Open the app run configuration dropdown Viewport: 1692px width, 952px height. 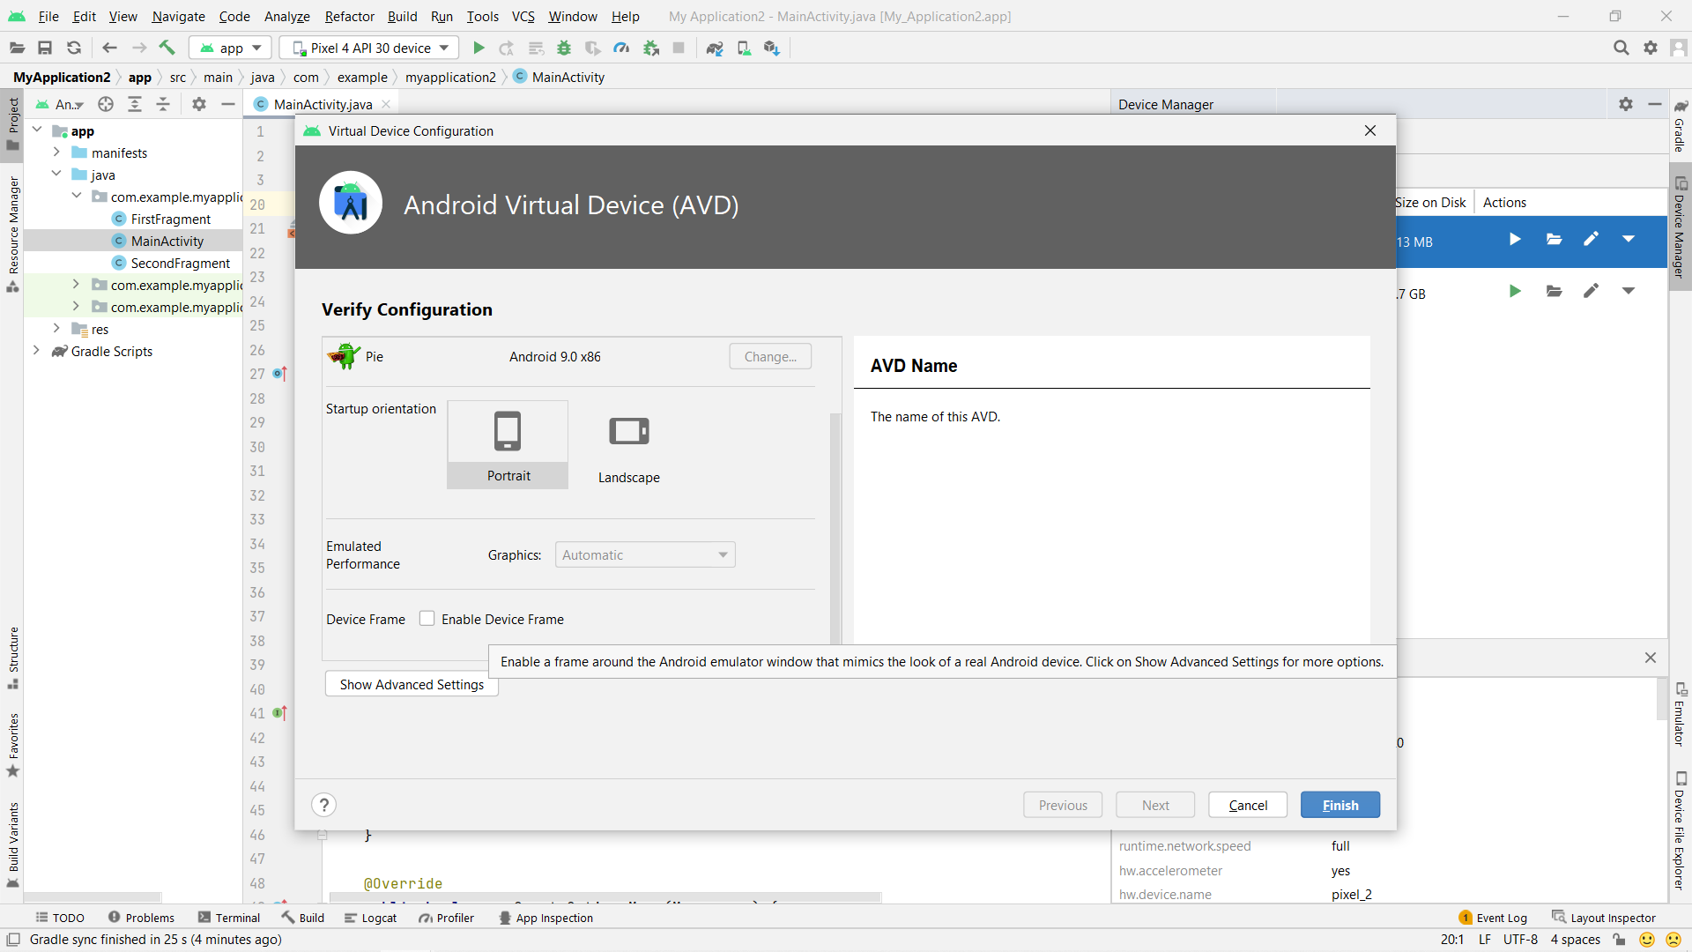pyautogui.click(x=230, y=48)
